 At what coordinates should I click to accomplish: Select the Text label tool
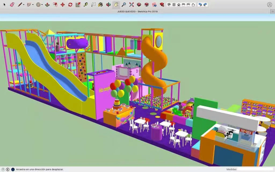[93, 5]
